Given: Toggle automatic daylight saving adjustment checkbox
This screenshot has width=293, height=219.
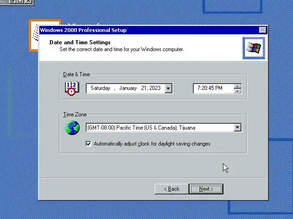Looking at the screenshot, I should coord(88,144).
